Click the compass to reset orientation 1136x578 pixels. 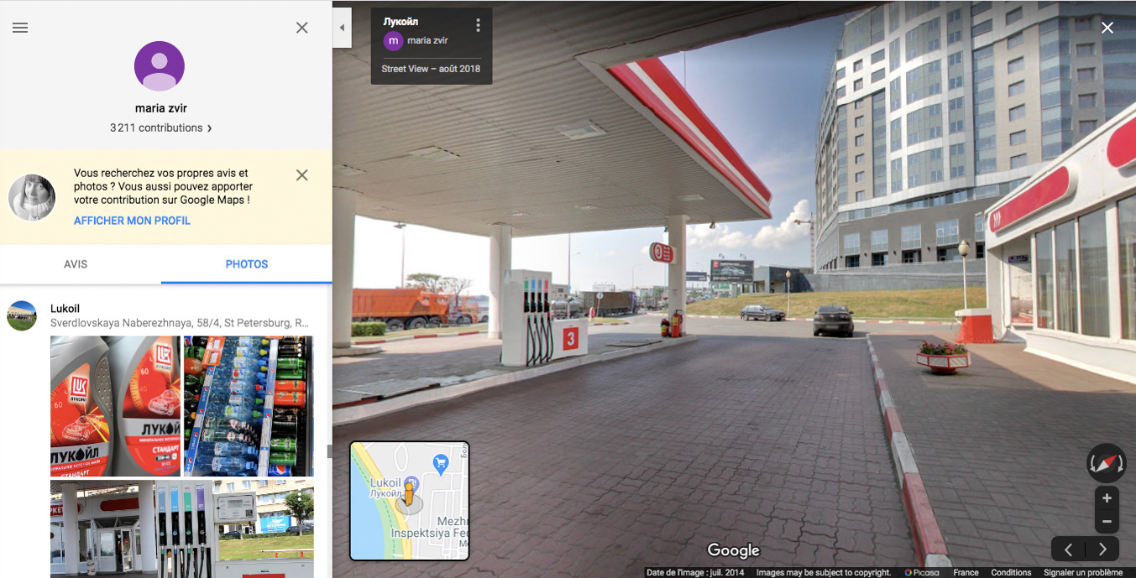pos(1107,463)
